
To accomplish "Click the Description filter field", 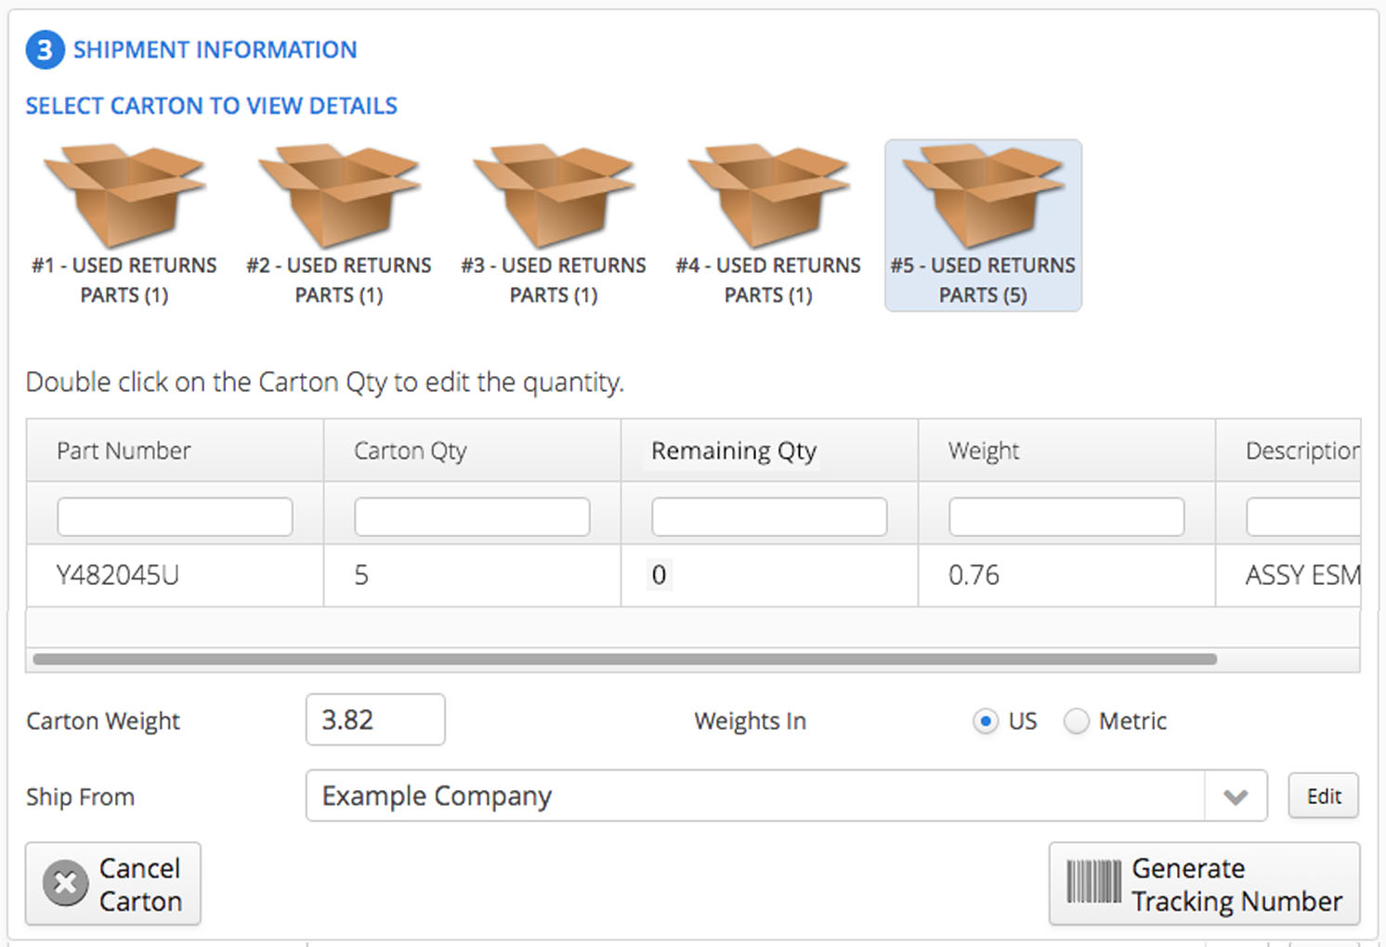I will [x=1303, y=516].
